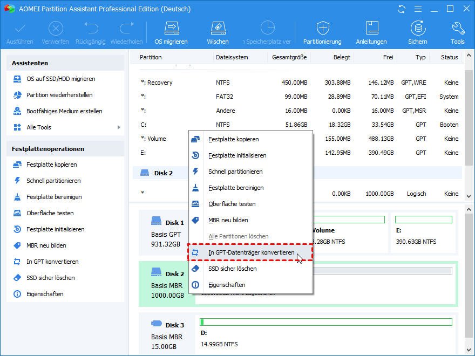Open Anleitungen guide icon

click(371, 33)
